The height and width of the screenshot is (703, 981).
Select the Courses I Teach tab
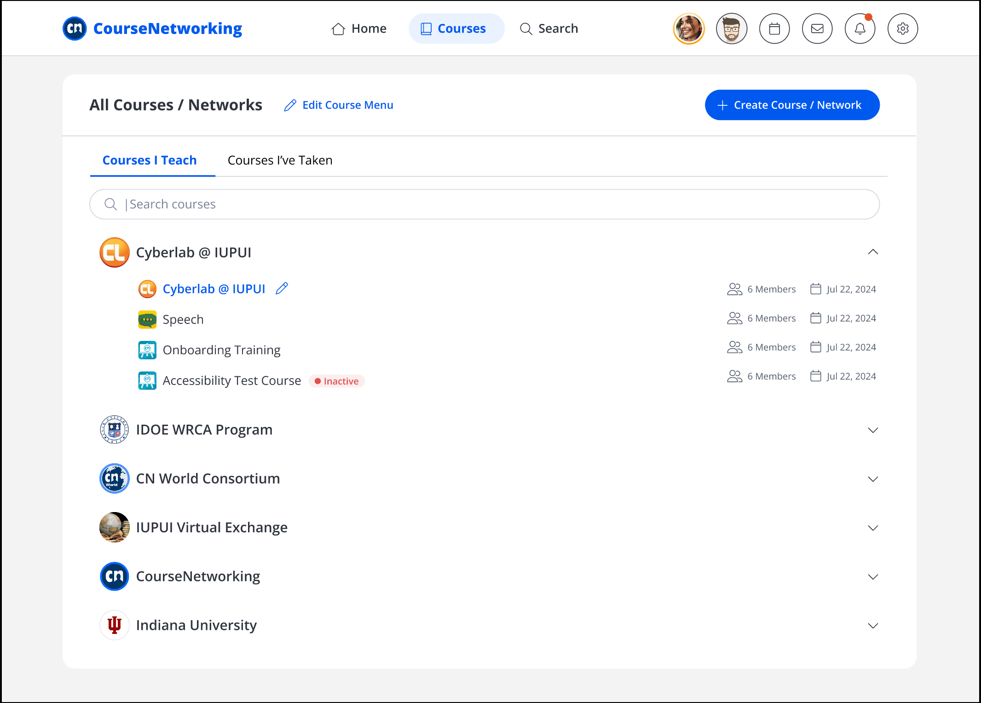pos(150,160)
